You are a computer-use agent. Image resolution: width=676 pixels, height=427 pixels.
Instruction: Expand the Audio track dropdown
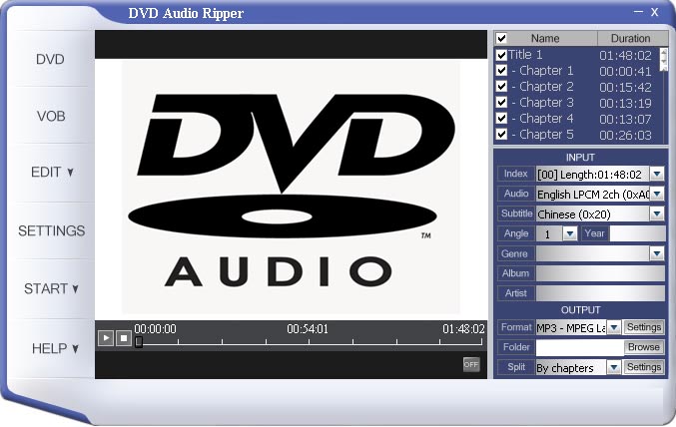pyautogui.click(x=657, y=194)
